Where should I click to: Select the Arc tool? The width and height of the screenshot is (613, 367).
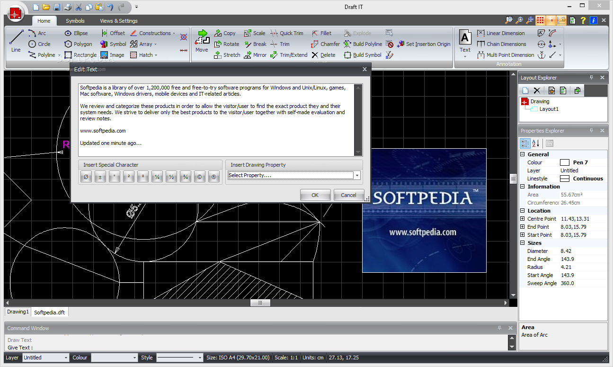pos(37,33)
